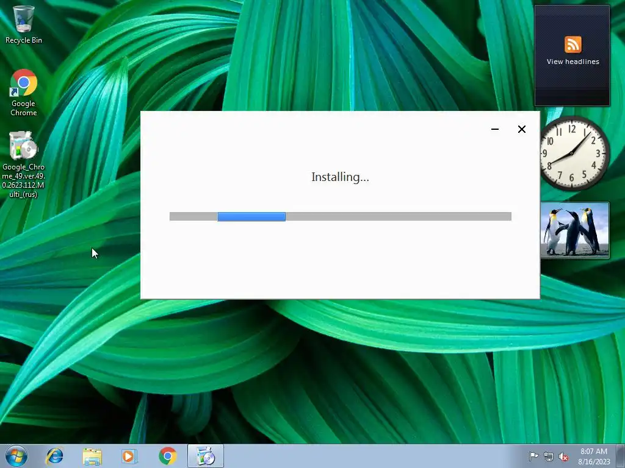Viewport: 625px width, 468px height.
Task: Open the Windows Start menu orb
Action: click(16, 456)
